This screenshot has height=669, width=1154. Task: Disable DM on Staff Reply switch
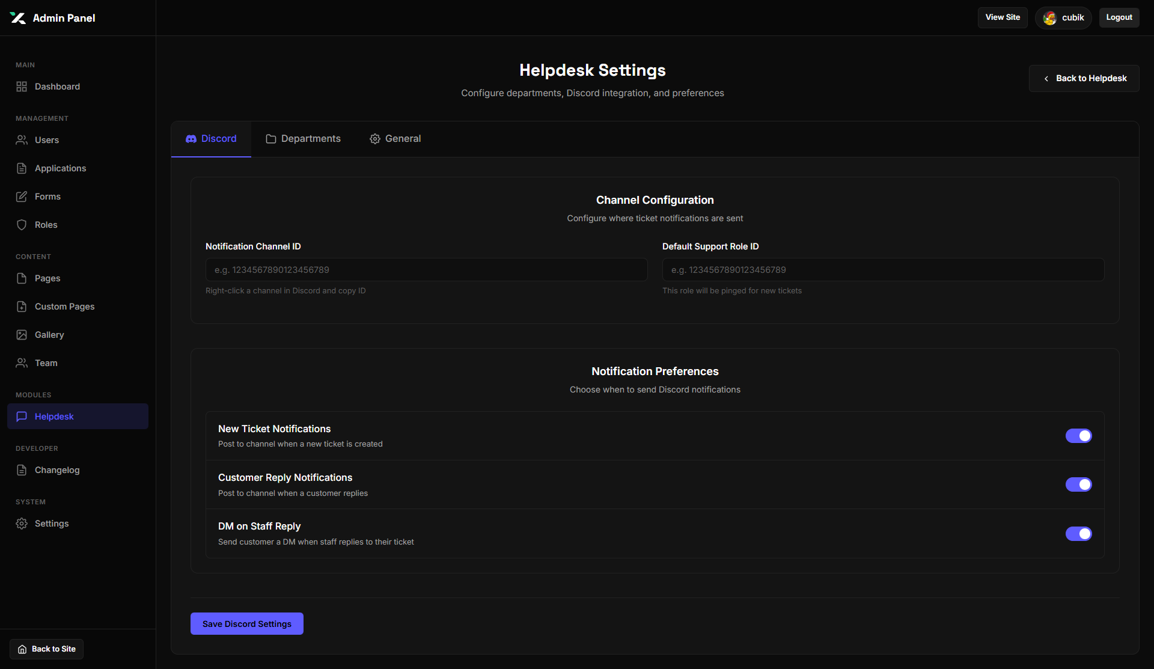pyautogui.click(x=1079, y=534)
